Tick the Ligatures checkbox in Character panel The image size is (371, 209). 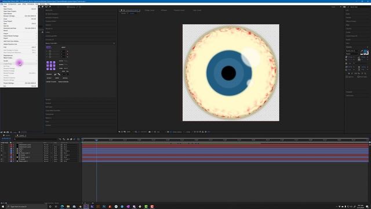tap(347, 77)
